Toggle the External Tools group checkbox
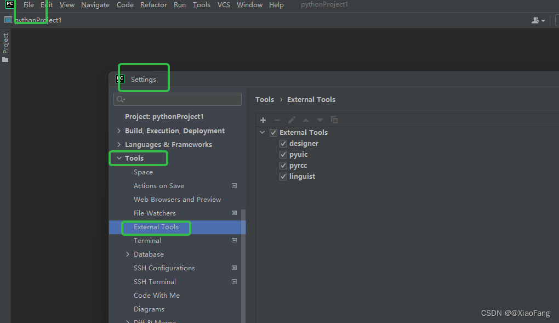 tap(273, 132)
